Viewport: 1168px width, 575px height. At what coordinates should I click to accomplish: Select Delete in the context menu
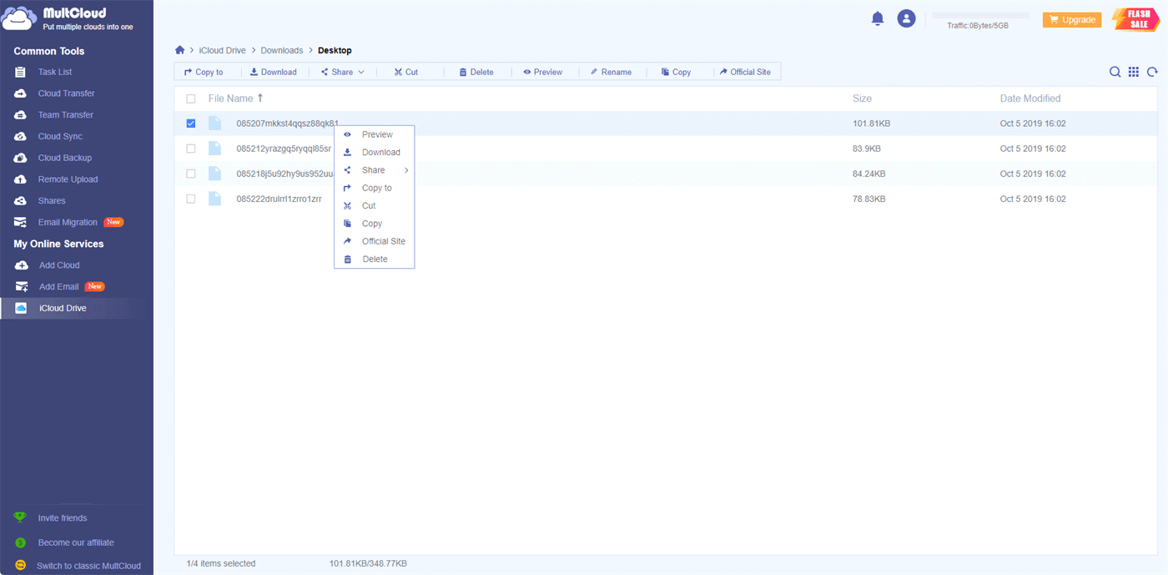tap(375, 260)
